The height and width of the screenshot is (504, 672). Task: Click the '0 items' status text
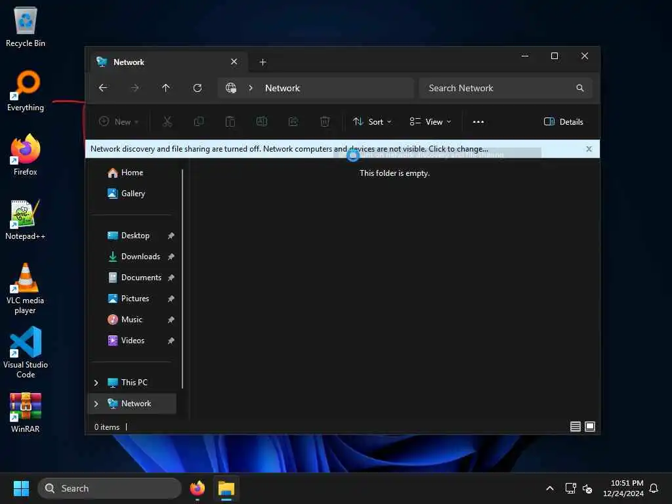tap(107, 427)
